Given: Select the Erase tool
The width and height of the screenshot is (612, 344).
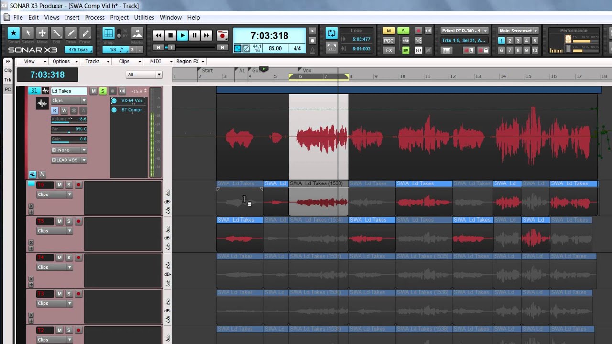Looking at the screenshot, I should [x=85, y=33].
